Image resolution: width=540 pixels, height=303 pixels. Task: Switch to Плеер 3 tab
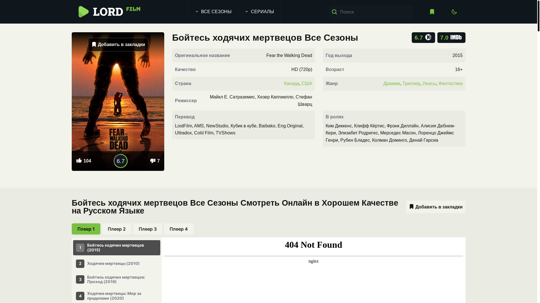[148, 229]
